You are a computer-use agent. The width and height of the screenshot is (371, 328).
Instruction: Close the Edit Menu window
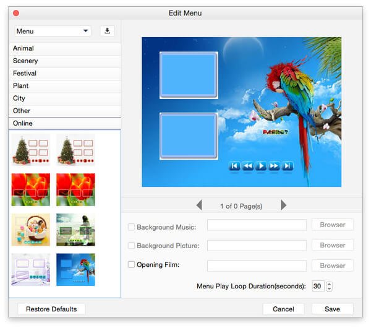coord(16,13)
